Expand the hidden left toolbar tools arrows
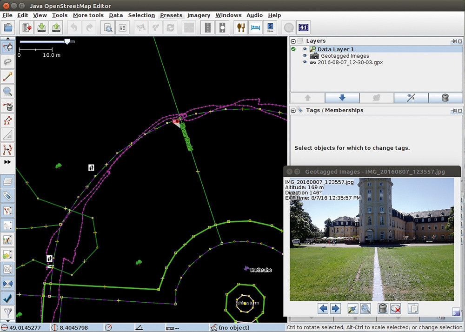 (7, 162)
